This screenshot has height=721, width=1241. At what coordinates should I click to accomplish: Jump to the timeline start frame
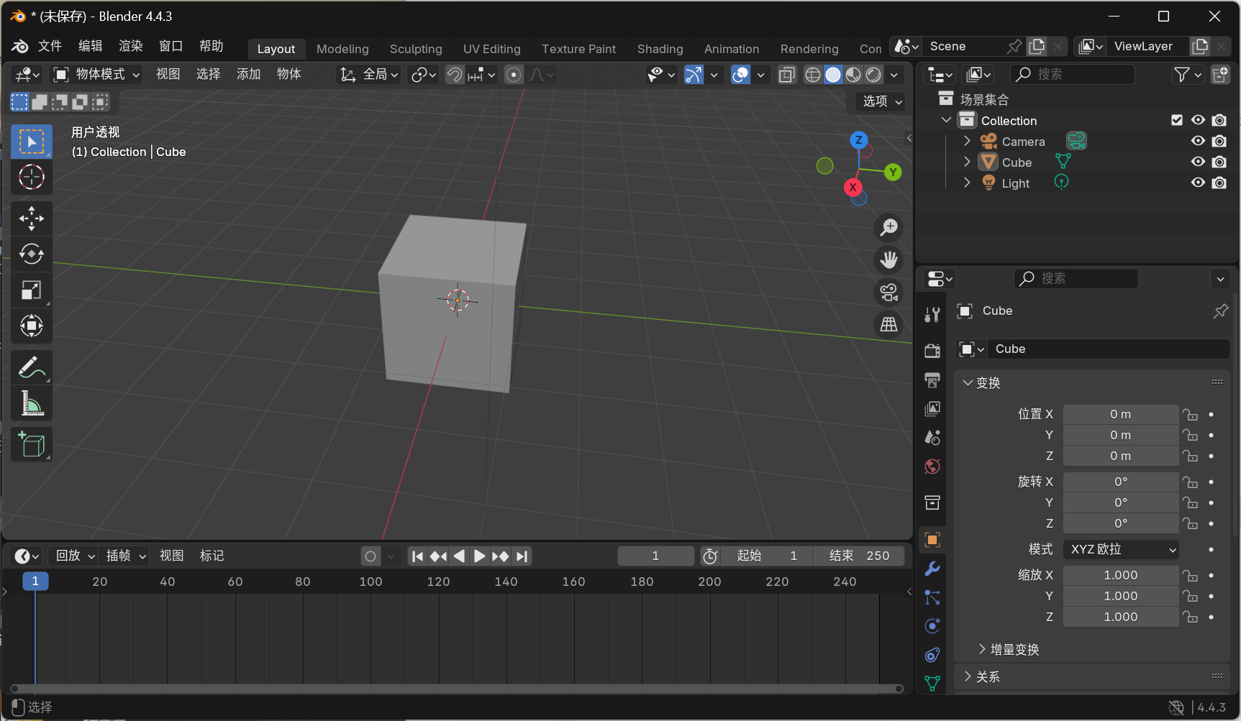[417, 556]
